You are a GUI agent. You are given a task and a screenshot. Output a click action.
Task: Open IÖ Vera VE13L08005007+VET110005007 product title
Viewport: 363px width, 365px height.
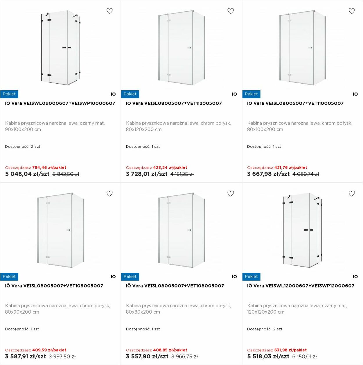pyautogui.click(x=295, y=103)
